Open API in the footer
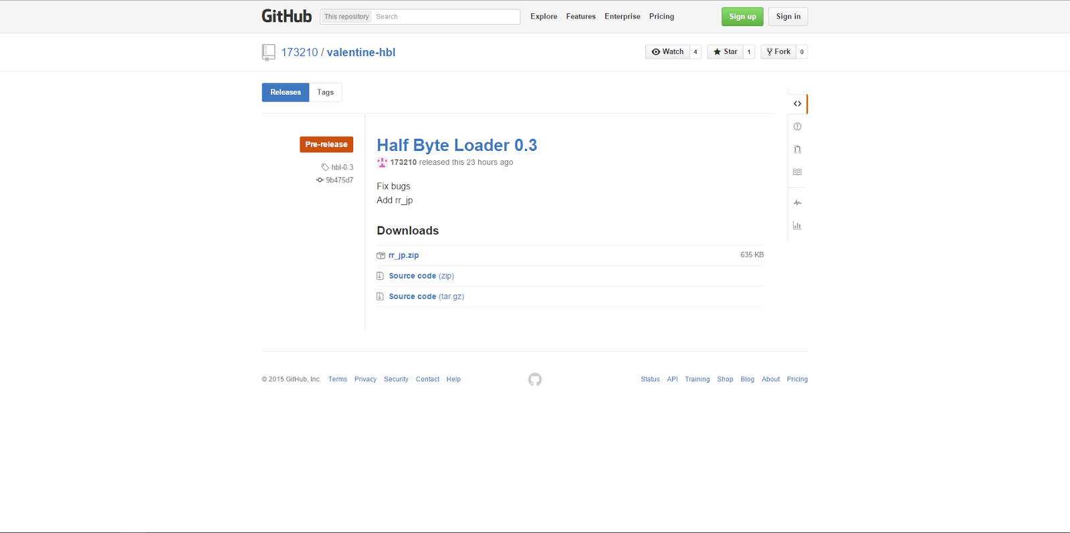This screenshot has width=1070, height=533. pos(672,379)
